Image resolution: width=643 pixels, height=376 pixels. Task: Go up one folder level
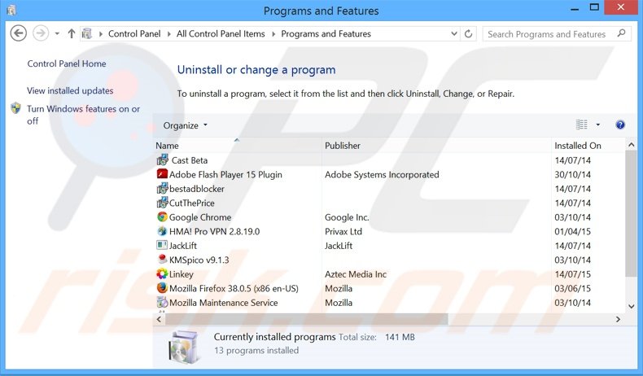pyautogui.click(x=72, y=33)
